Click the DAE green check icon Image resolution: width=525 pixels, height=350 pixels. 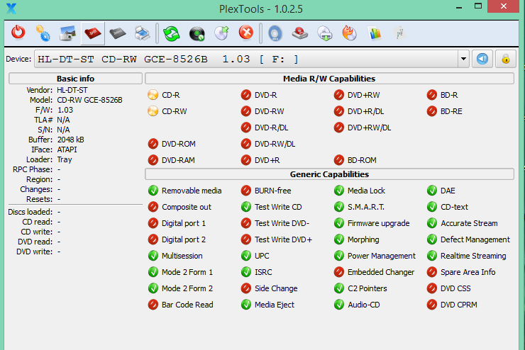[432, 191]
